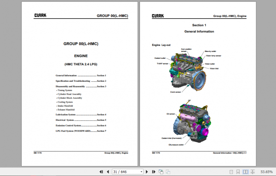Click the 'General Information' contents entry
The width and height of the screenshot is (276, 176).
(81, 75)
